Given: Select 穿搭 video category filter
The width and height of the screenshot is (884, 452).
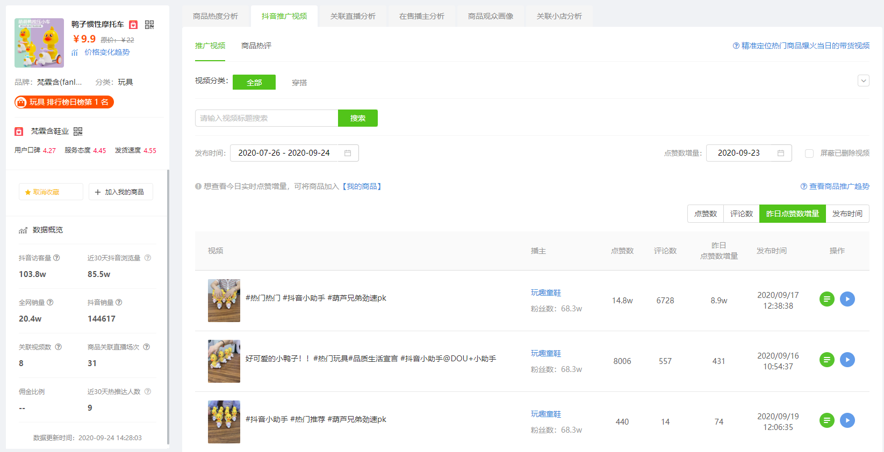Looking at the screenshot, I should click(x=299, y=83).
